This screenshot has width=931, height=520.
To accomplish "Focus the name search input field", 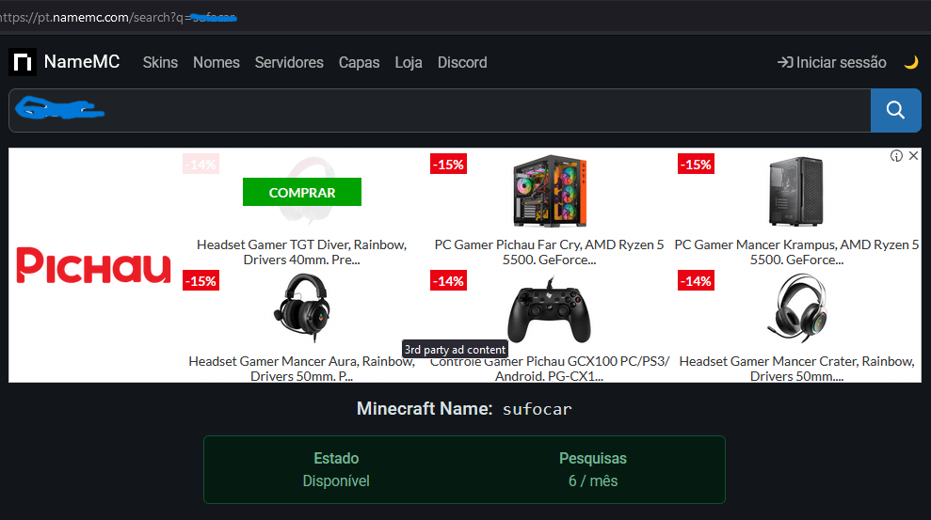I will click(x=440, y=110).
